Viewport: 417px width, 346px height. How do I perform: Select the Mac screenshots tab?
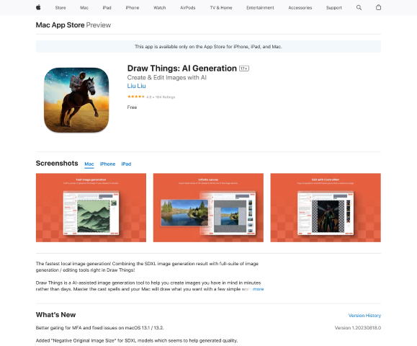point(89,164)
